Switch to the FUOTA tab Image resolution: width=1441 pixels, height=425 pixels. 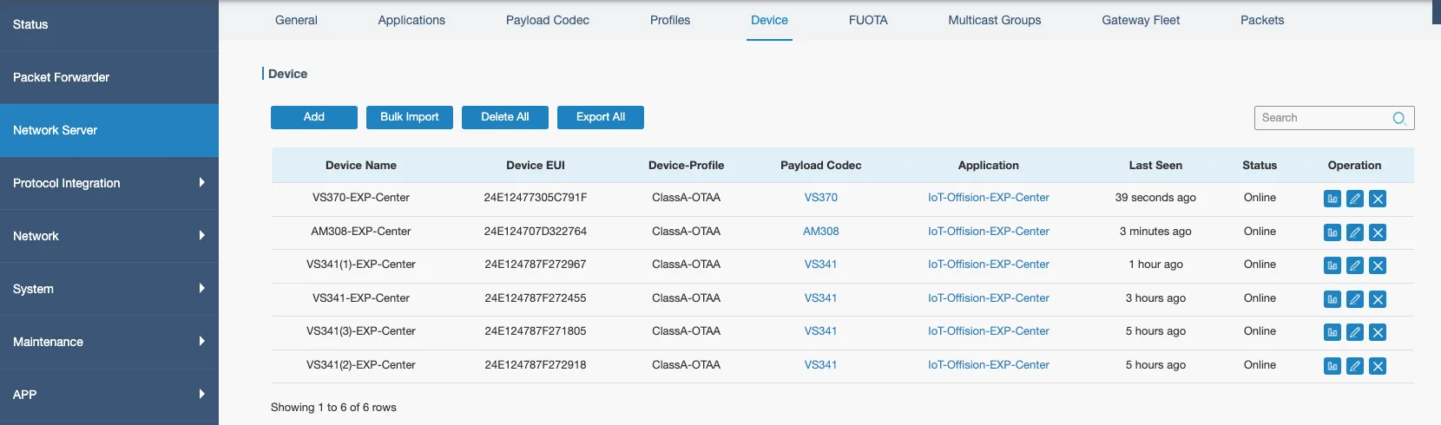point(868,20)
